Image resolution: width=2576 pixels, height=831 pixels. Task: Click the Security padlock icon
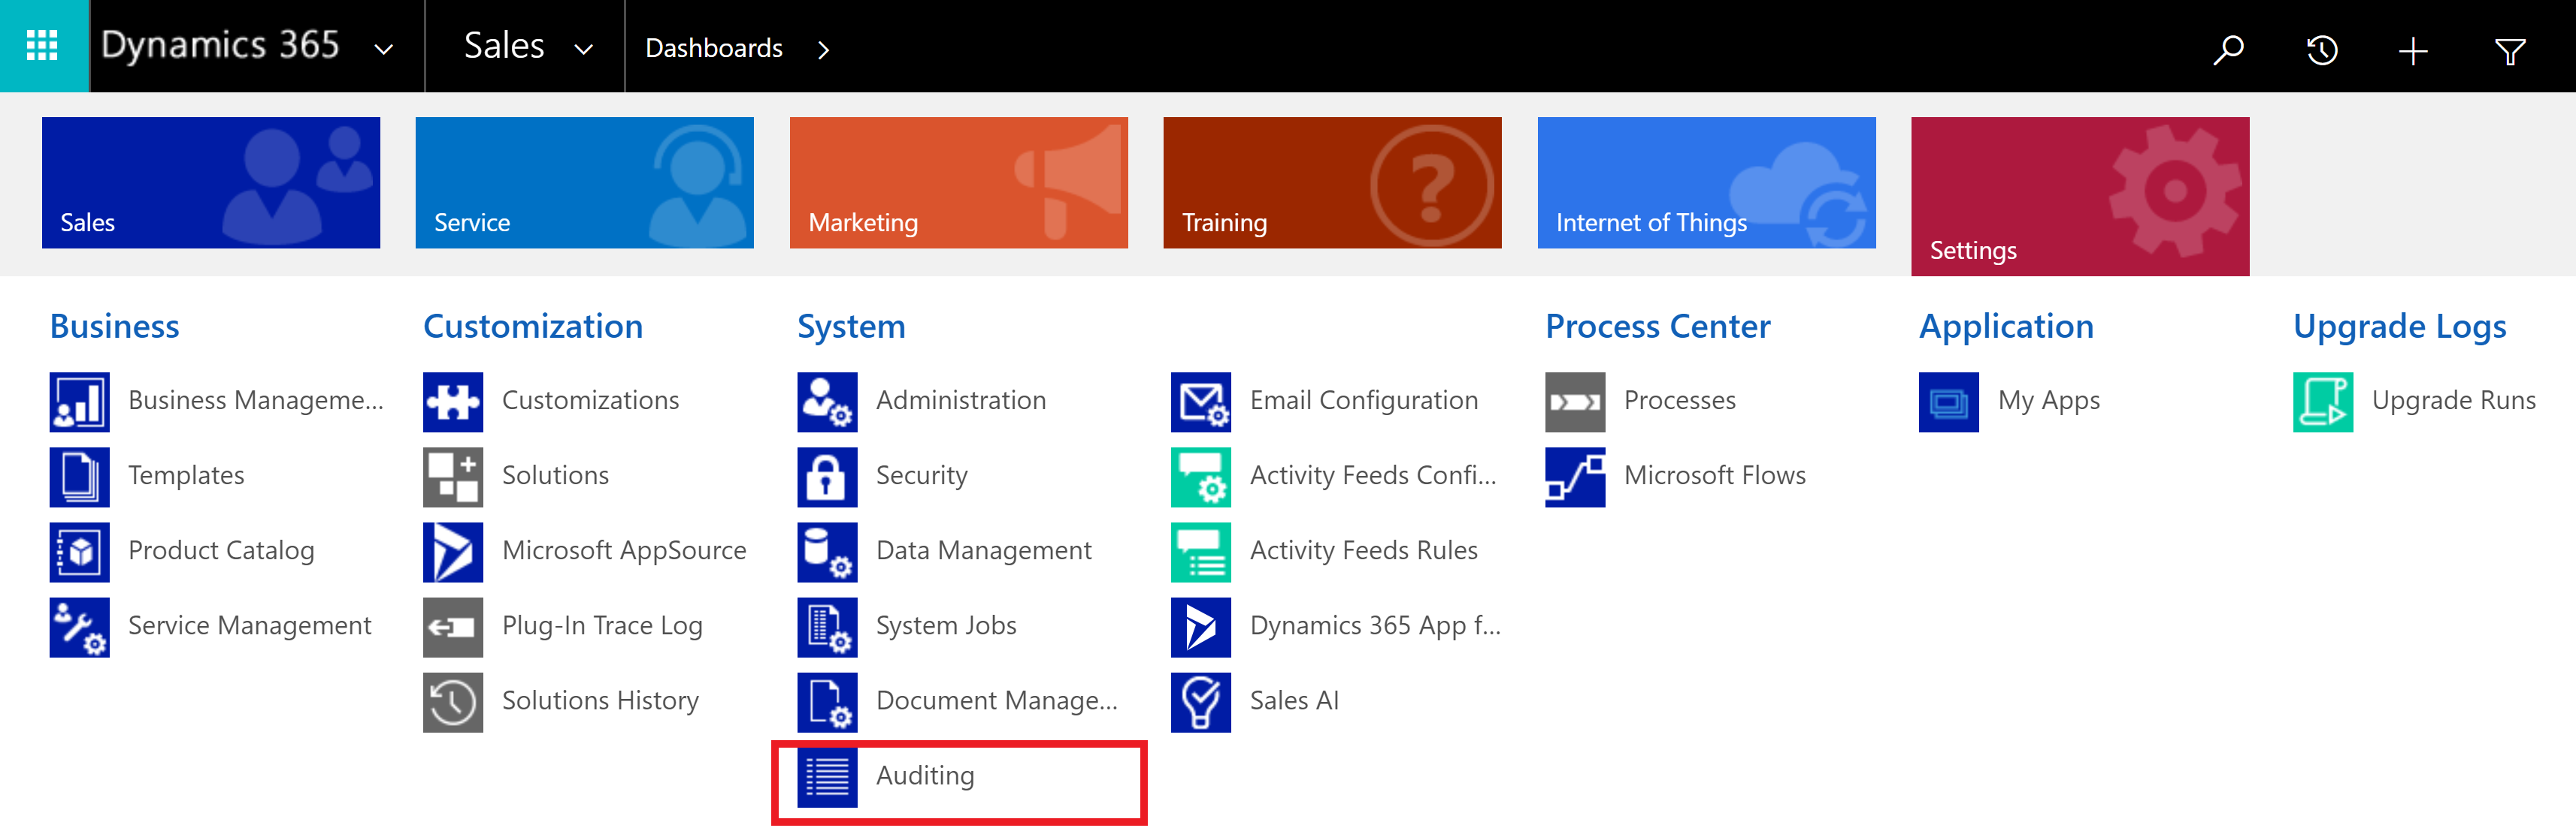pyautogui.click(x=827, y=477)
